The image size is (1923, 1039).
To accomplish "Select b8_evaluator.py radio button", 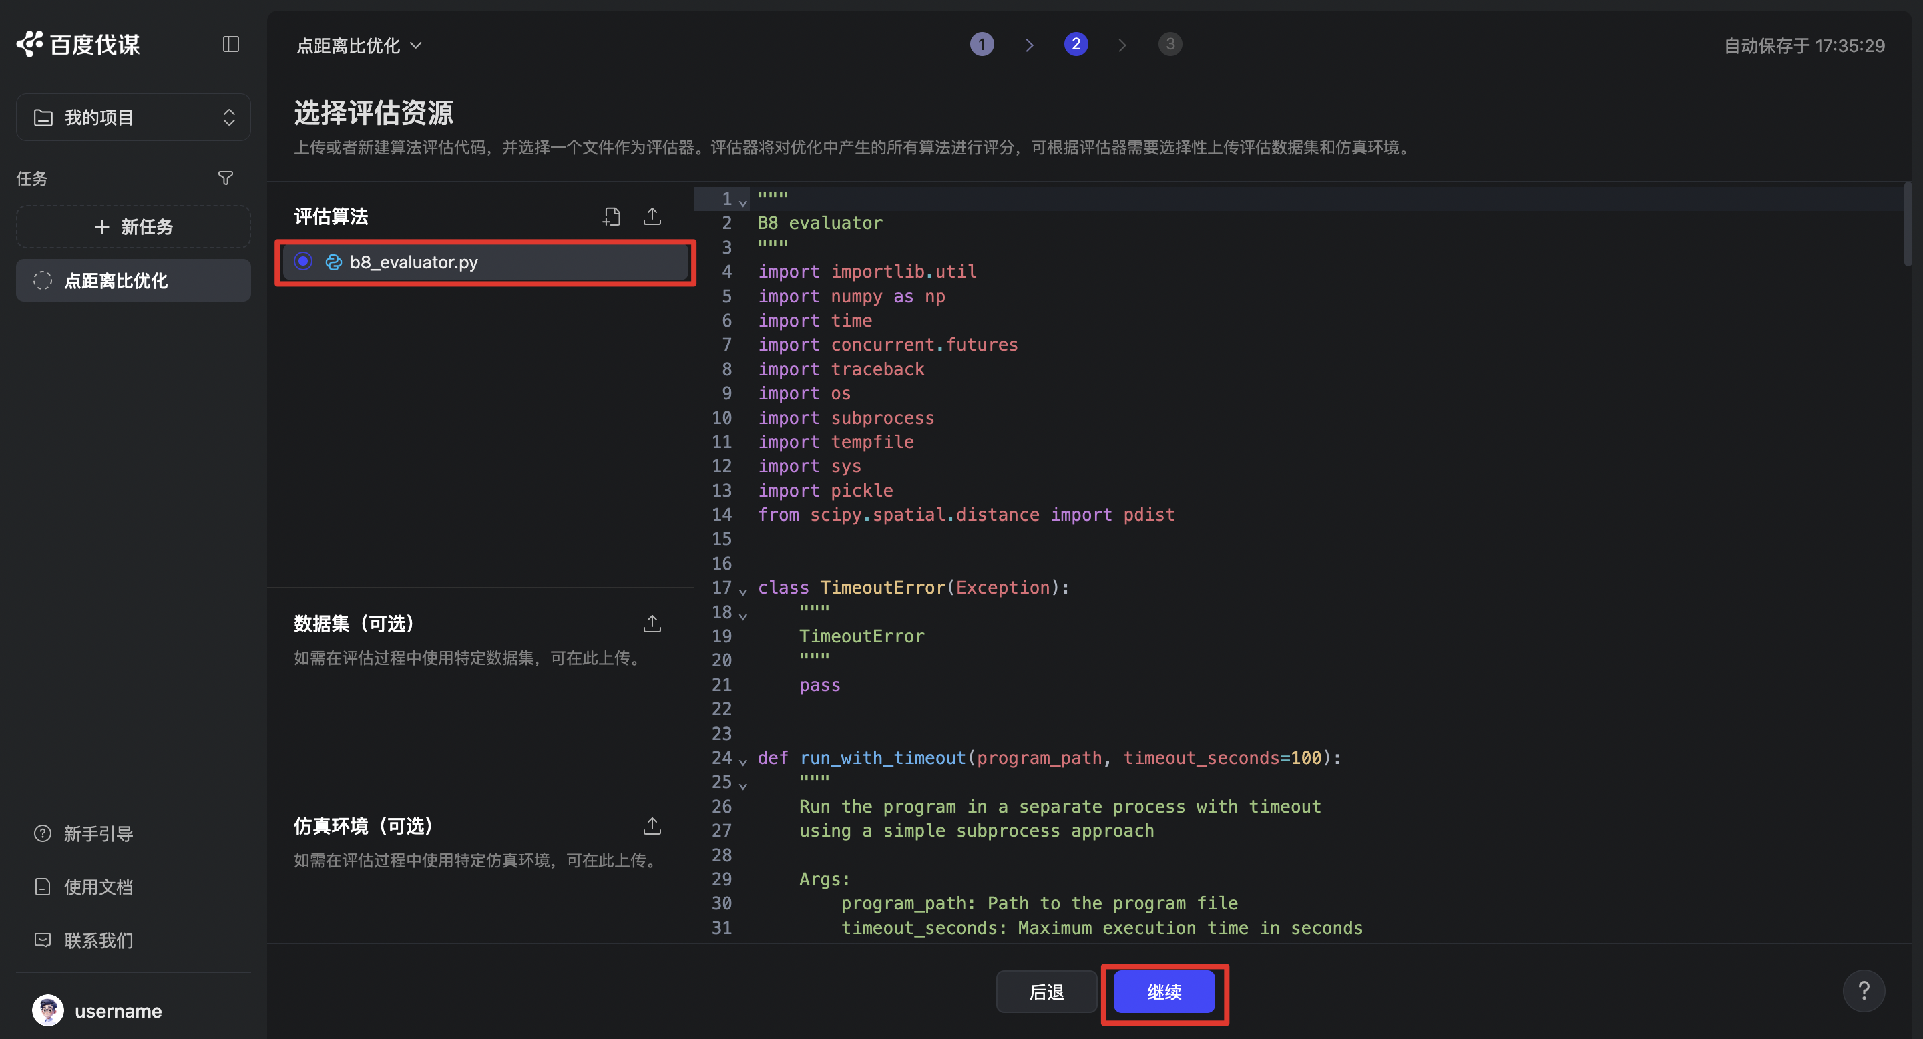I will pyautogui.click(x=303, y=262).
